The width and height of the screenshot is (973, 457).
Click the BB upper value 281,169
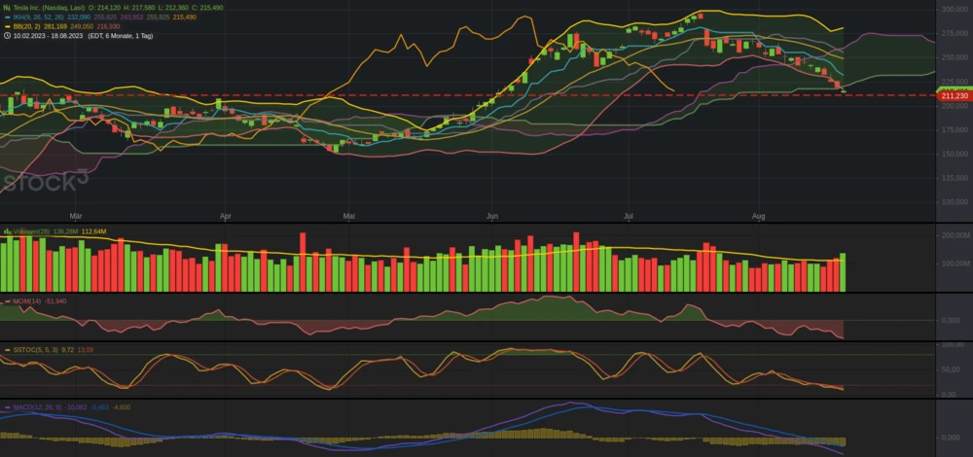(55, 26)
